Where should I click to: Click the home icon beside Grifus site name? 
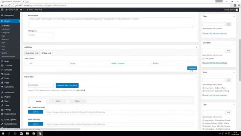click(x=6, y=10)
